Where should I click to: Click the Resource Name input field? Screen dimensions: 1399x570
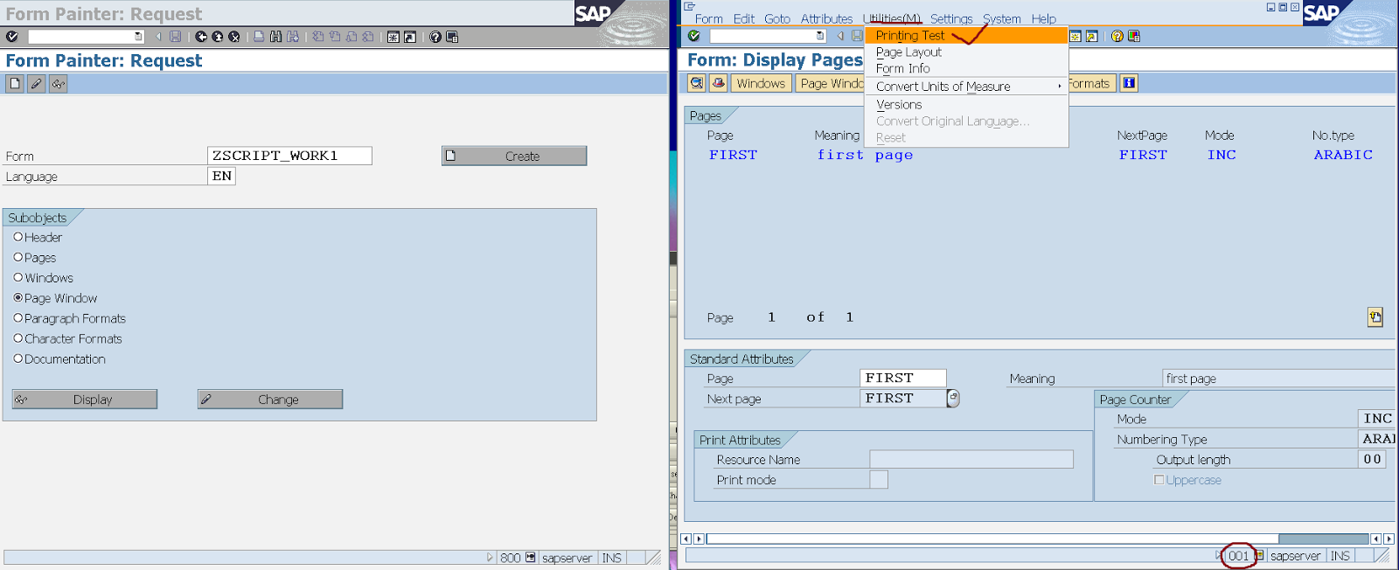[971, 459]
